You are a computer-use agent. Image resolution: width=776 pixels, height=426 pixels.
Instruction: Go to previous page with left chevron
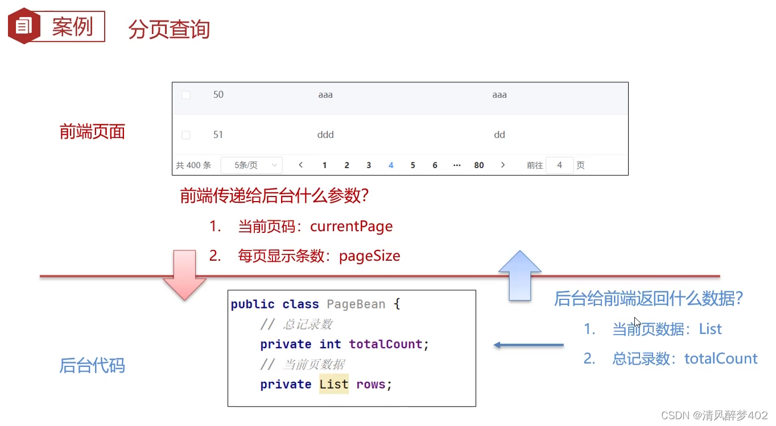[x=300, y=165]
